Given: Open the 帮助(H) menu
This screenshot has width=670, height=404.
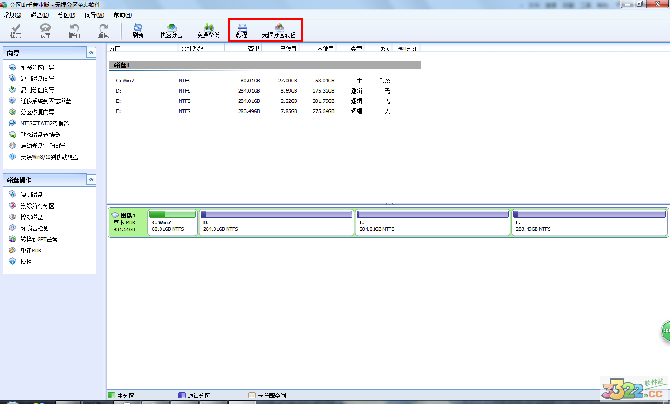Looking at the screenshot, I should (122, 15).
